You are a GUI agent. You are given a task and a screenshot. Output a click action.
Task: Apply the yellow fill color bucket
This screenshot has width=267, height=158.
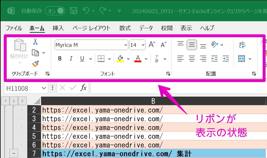120,58
